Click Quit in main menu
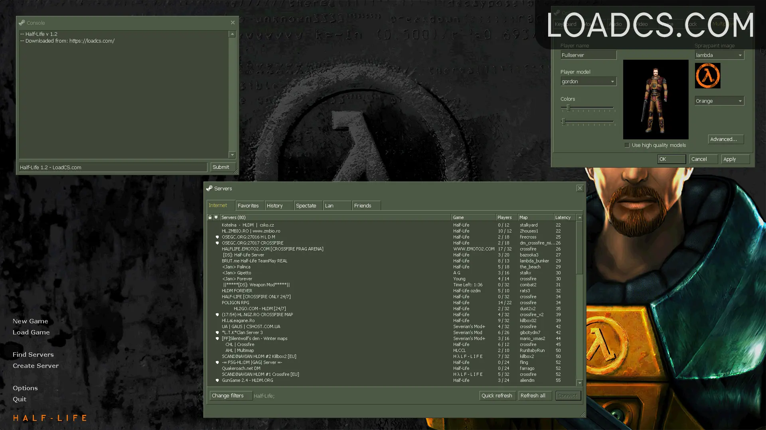Image resolution: width=766 pixels, height=430 pixels. [x=20, y=399]
